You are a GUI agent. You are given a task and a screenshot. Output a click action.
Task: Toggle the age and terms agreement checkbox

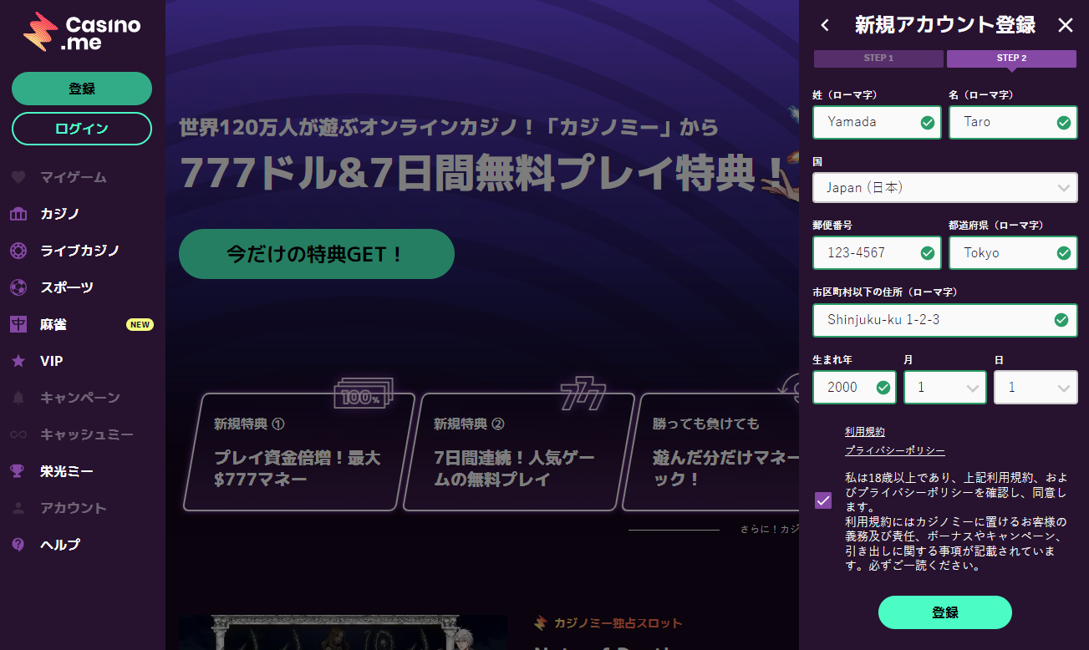pyautogui.click(x=823, y=500)
